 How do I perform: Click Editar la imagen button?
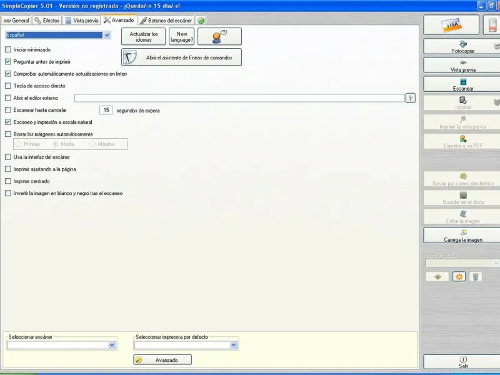click(x=463, y=217)
